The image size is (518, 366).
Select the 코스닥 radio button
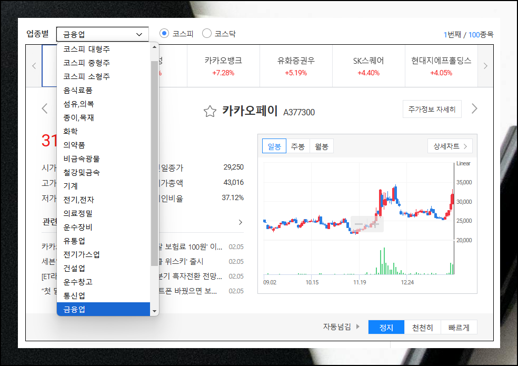click(x=207, y=33)
